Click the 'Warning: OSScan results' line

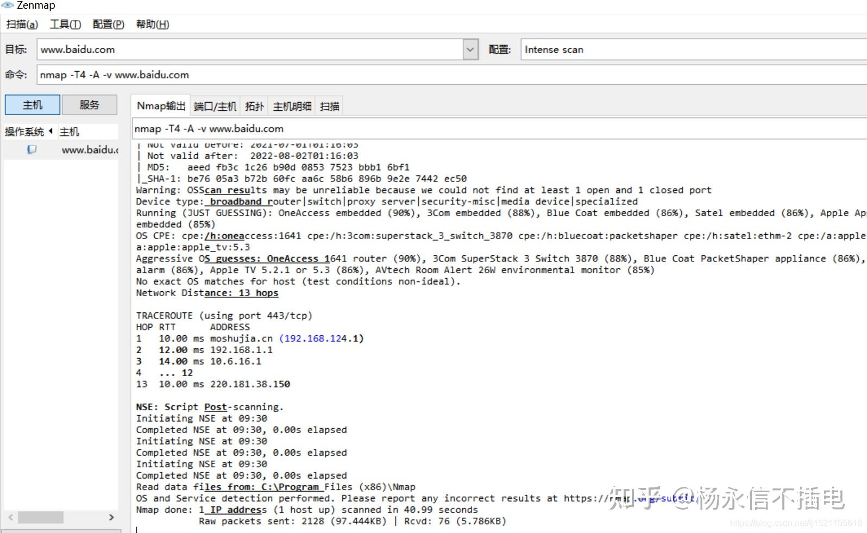coord(424,190)
